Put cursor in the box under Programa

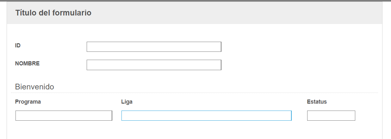click(64, 116)
